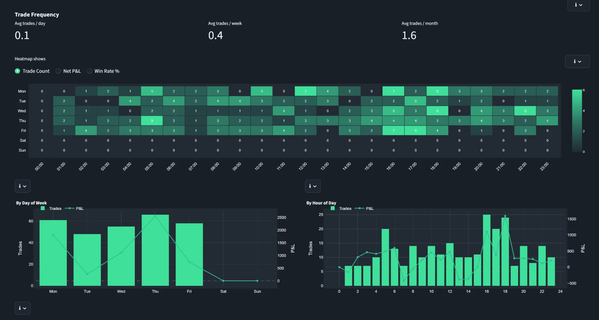Click the Heatmap shows label
Viewport: 599px width, 320px height.
point(30,59)
